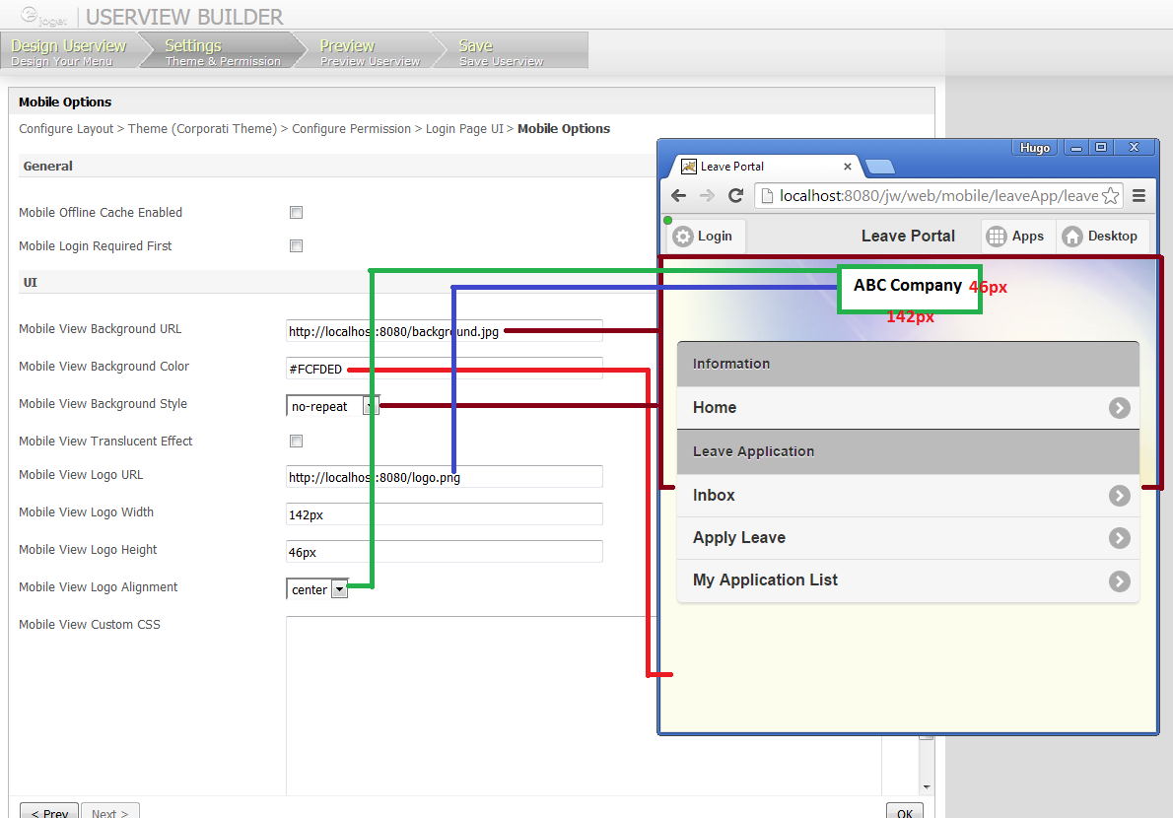Switch to the Preview Userview step
This screenshot has width=1173, height=818.
[370, 51]
